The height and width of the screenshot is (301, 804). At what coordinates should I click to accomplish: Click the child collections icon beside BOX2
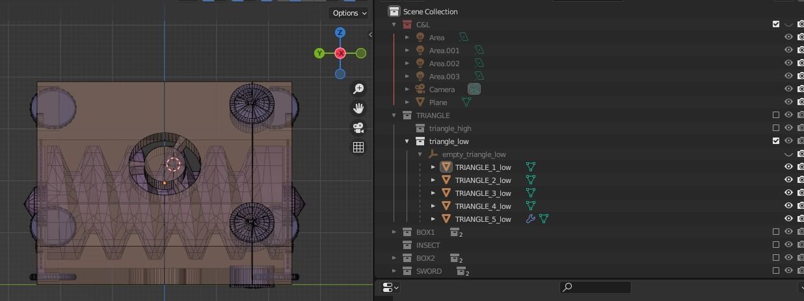455,258
